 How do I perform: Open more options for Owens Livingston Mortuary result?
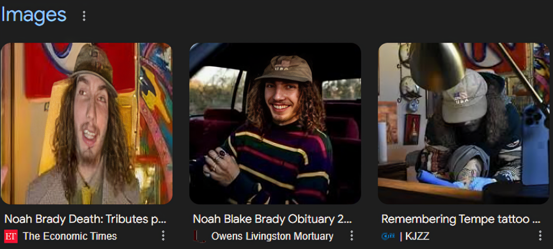pos(352,236)
